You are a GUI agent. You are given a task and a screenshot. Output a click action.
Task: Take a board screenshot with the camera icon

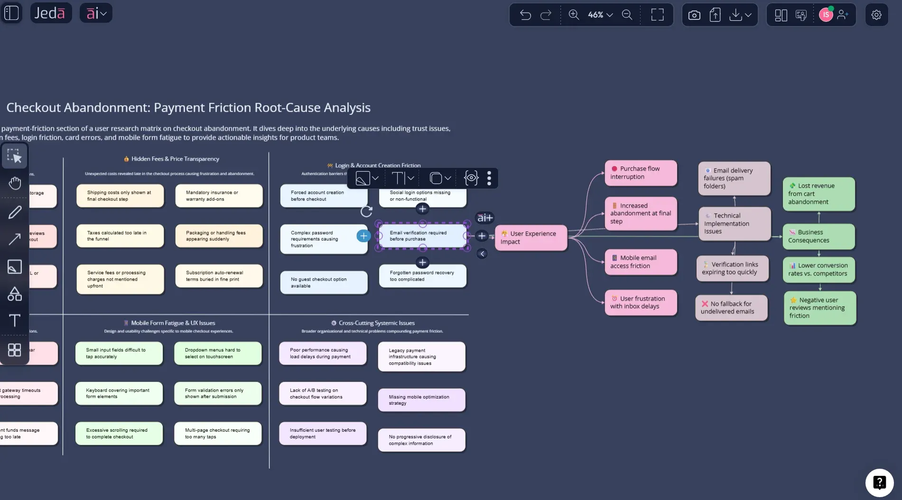click(x=694, y=15)
